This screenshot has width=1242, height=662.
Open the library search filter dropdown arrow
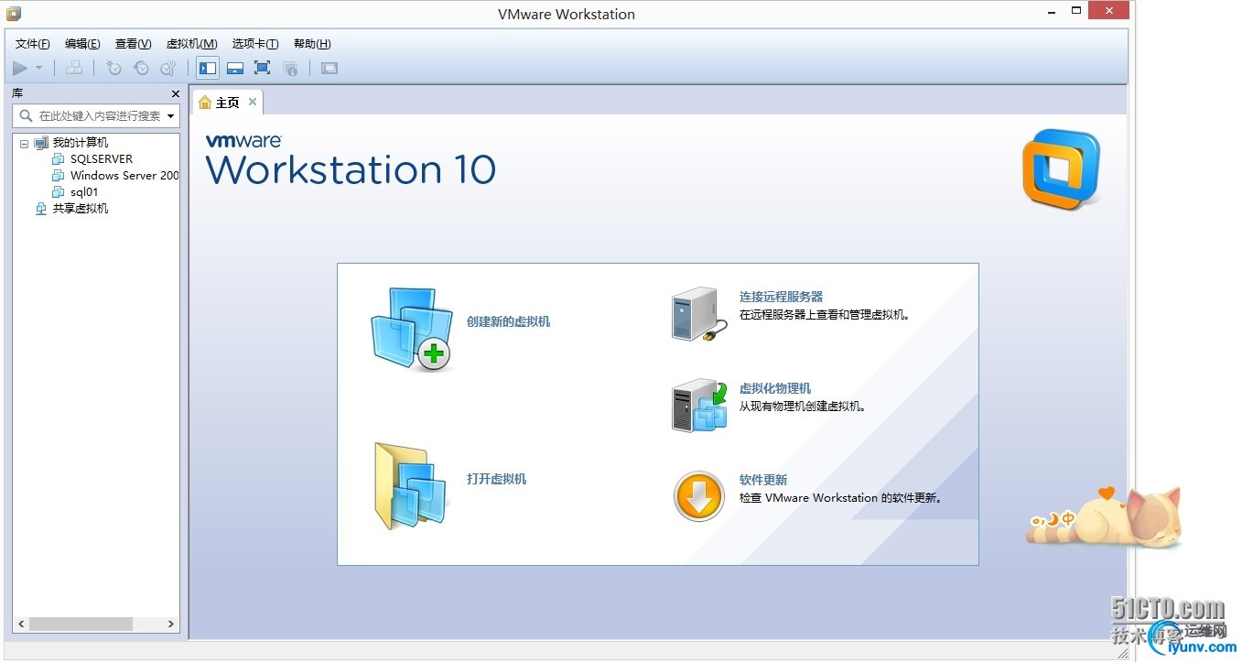click(171, 116)
